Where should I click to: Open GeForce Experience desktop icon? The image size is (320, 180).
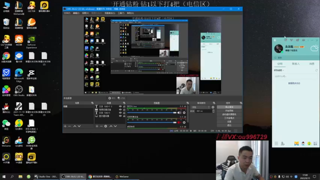[32, 42]
